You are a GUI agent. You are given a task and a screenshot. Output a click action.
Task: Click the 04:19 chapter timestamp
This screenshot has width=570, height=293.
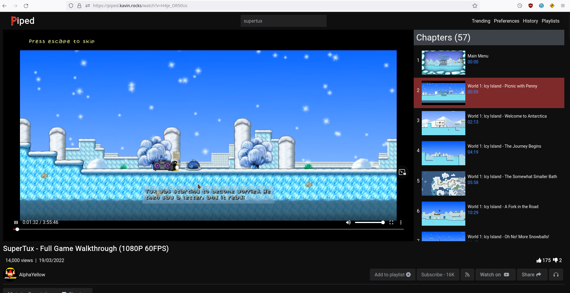pyautogui.click(x=473, y=152)
